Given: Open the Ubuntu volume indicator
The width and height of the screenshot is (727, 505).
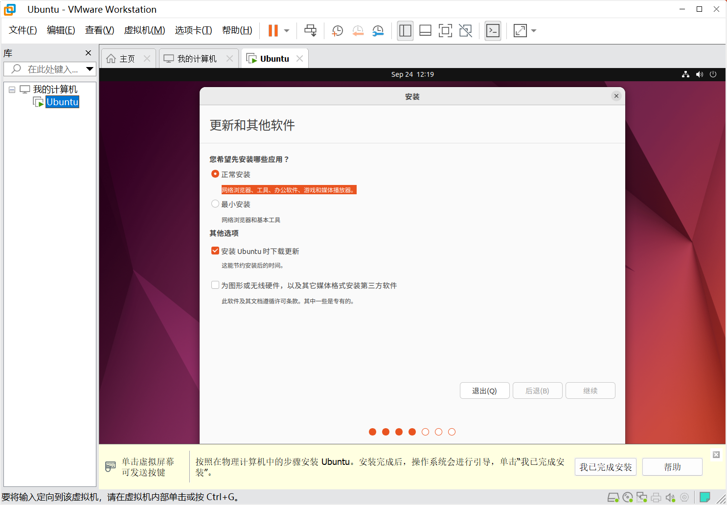Looking at the screenshot, I should coord(700,74).
